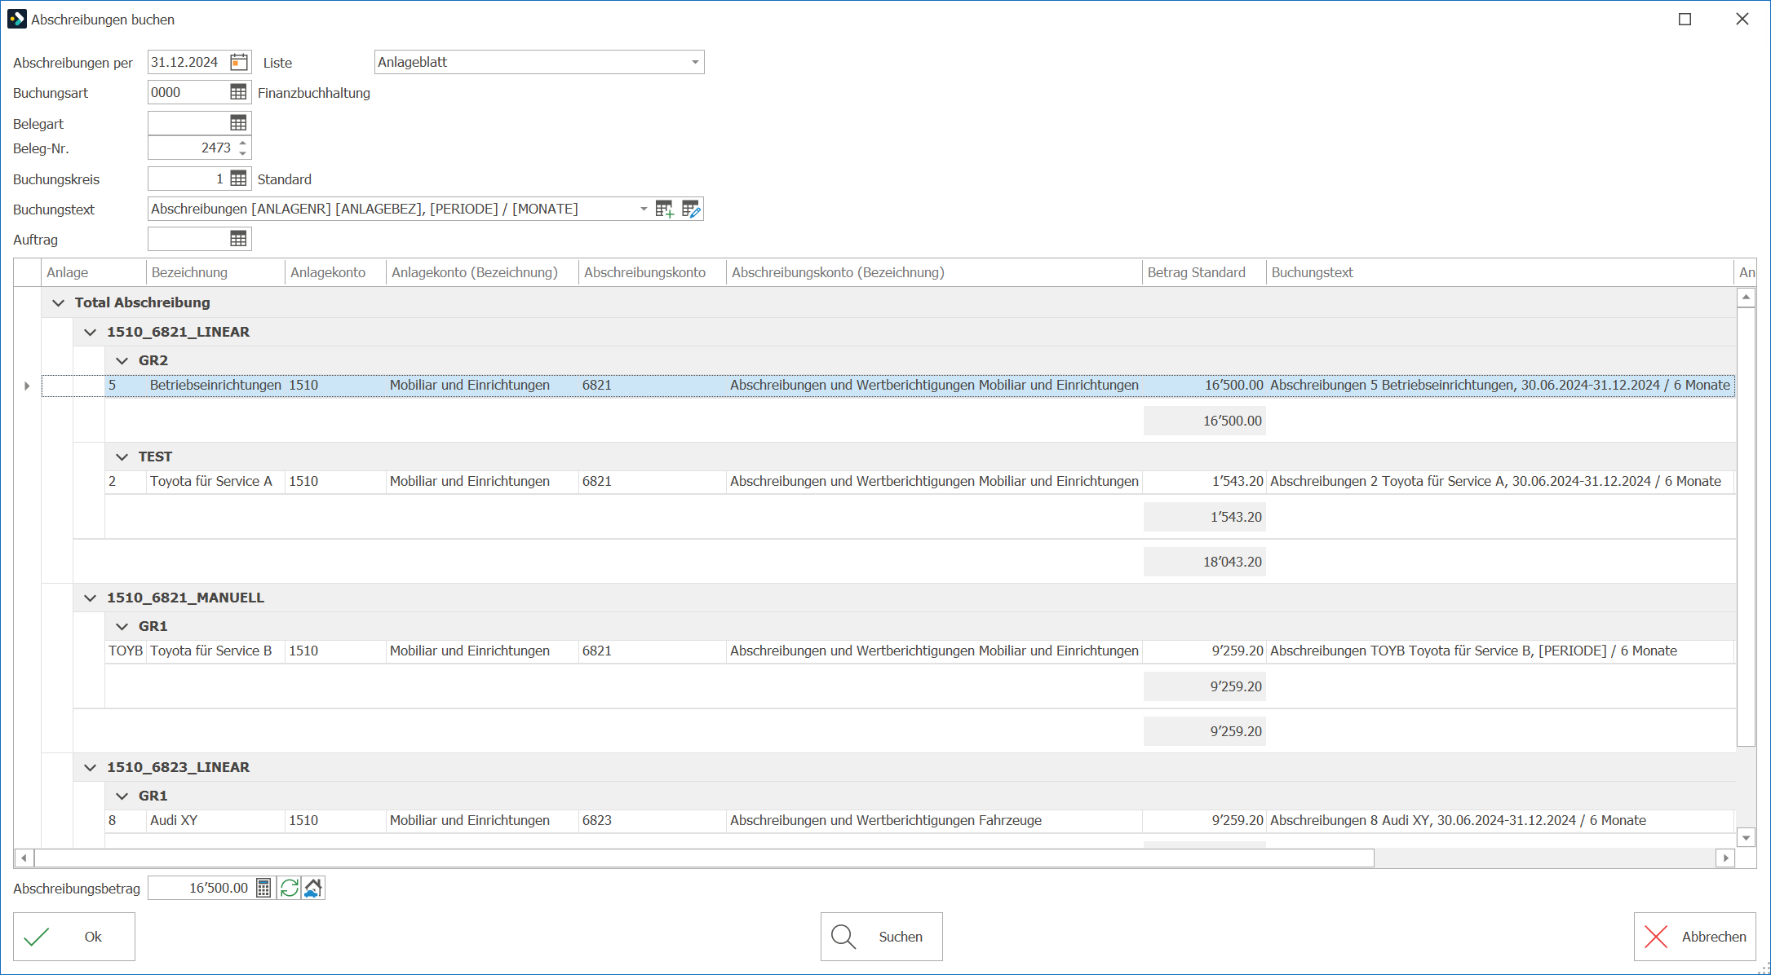The width and height of the screenshot is (1771, 975).
Task: Open the Buchungstext dropdown arrow
Action: pos(644,209)
